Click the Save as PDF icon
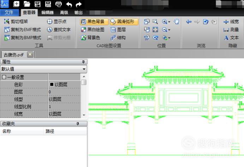Viewport: 244px width, 167px height. click(48, 4)
